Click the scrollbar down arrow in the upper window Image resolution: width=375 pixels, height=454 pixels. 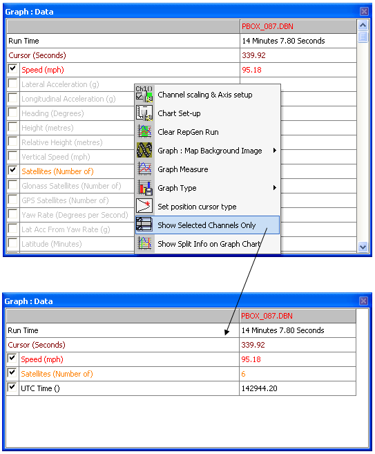tap(363, 247)
